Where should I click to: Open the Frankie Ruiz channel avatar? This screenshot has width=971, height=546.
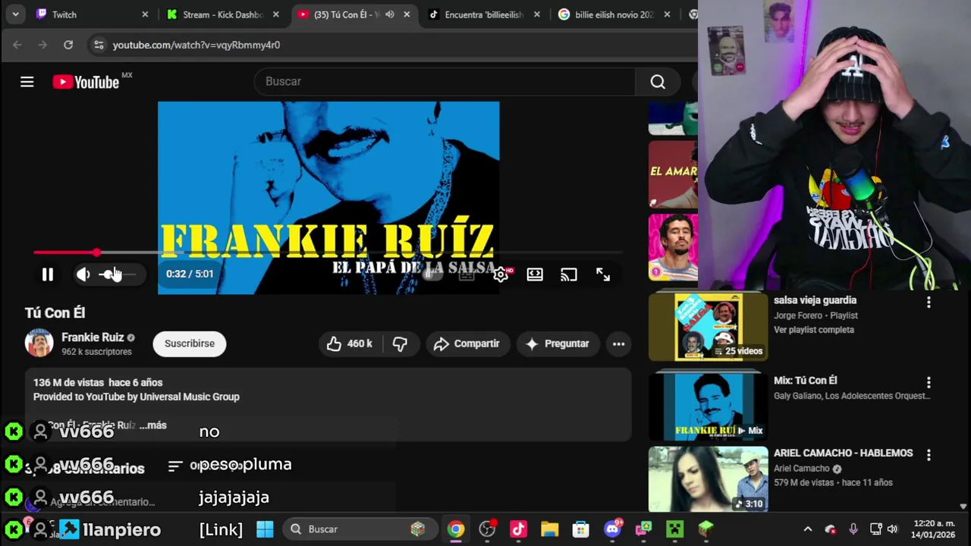(x=39, y=343)
